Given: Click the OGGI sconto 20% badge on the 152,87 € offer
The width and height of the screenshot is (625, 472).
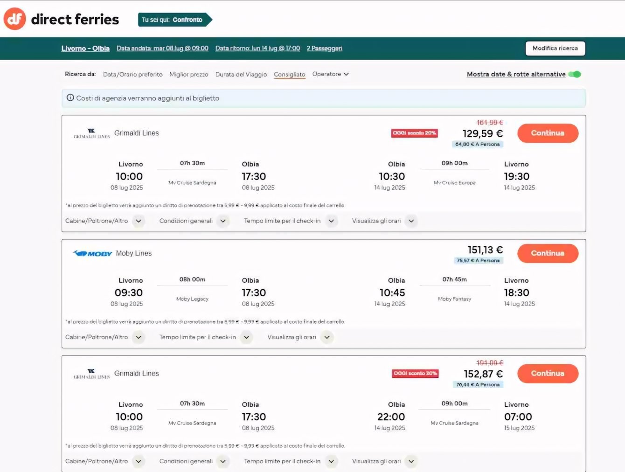Looking at the screenshot, I should tap(416, 373).
